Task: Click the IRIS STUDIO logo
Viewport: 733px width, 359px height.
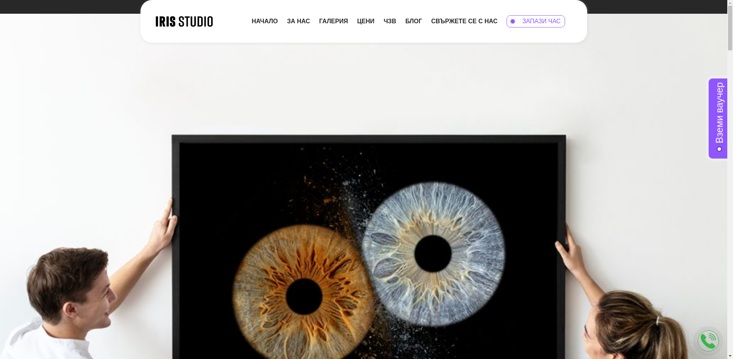Action: 184,21
